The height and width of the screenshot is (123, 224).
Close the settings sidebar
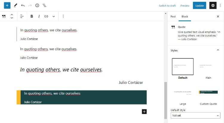pyautogui.click(x=218, y=16)
